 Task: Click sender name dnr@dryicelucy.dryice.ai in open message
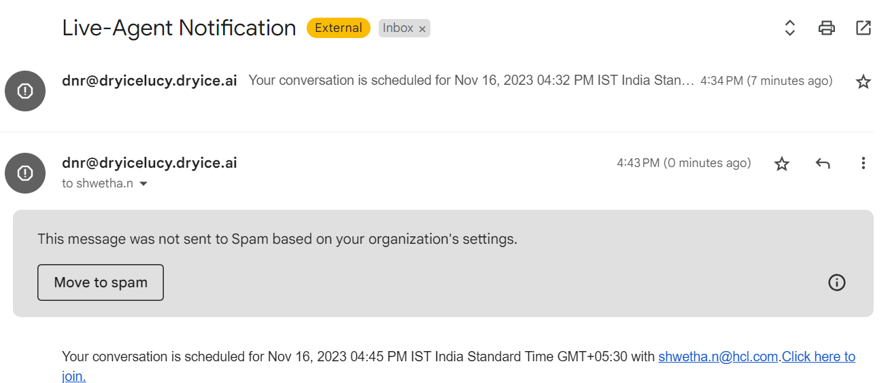[149, 163]
